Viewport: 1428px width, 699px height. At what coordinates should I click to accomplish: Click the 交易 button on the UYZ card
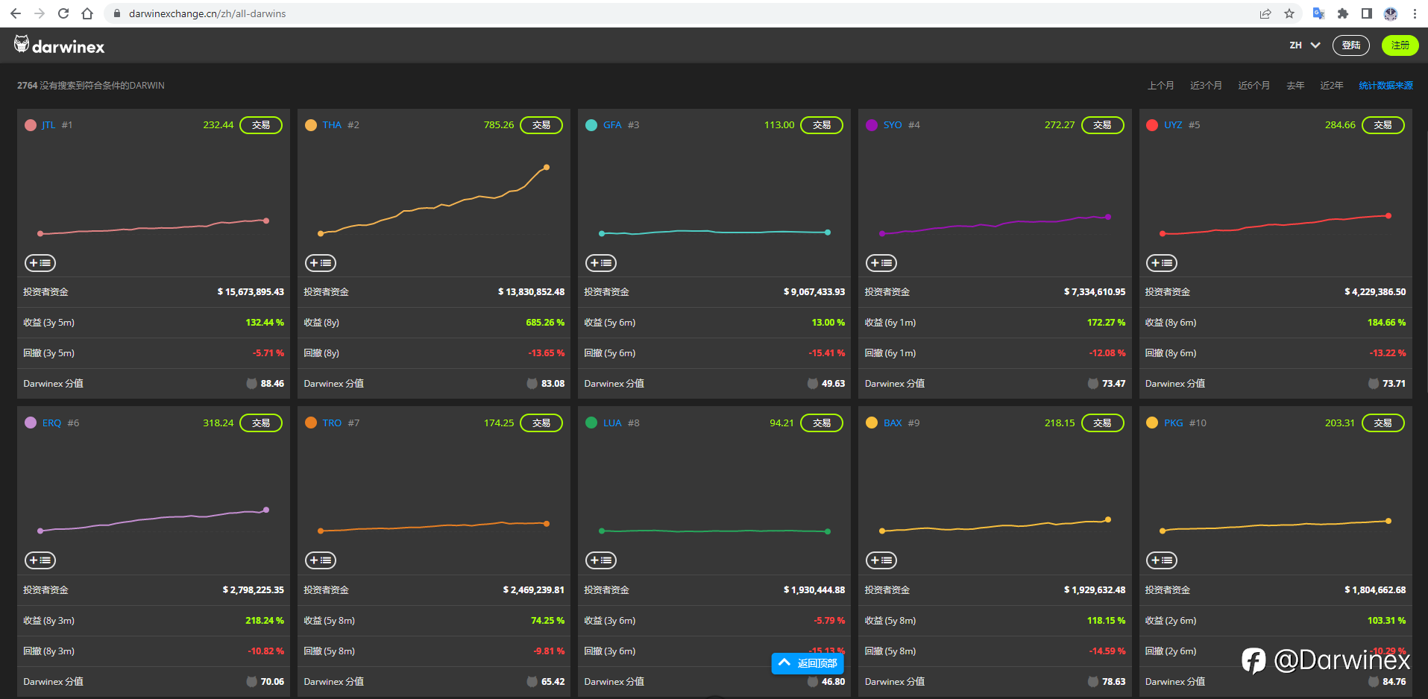(1383, 125)
